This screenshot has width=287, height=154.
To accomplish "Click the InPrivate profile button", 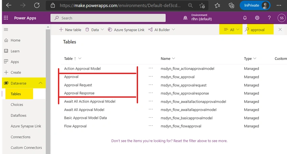I will coord(255,5).
